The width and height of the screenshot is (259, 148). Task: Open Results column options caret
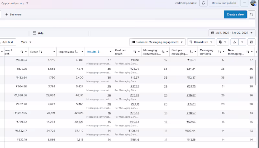point(110,52)
